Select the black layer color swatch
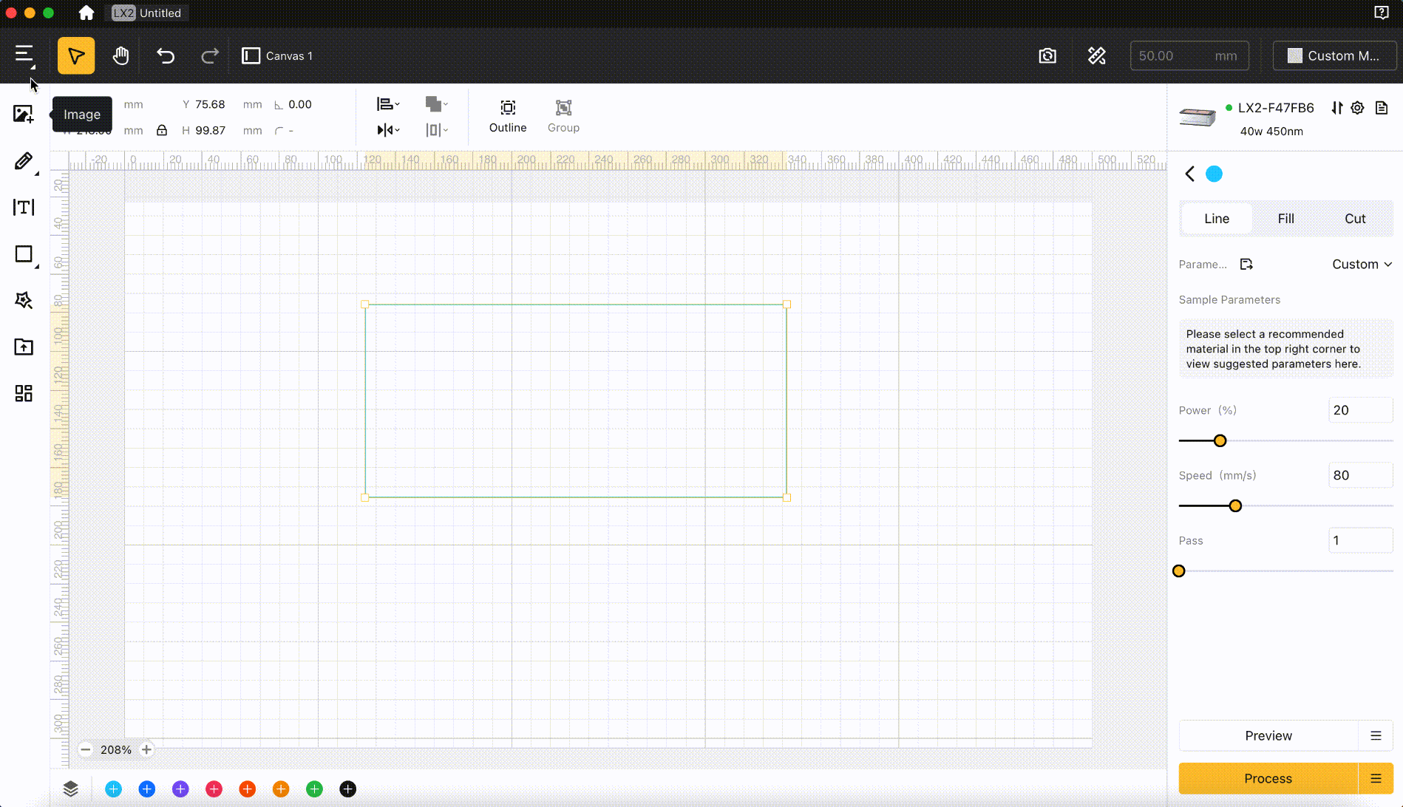Viewport: 1403px width, 807px height. 348,789
